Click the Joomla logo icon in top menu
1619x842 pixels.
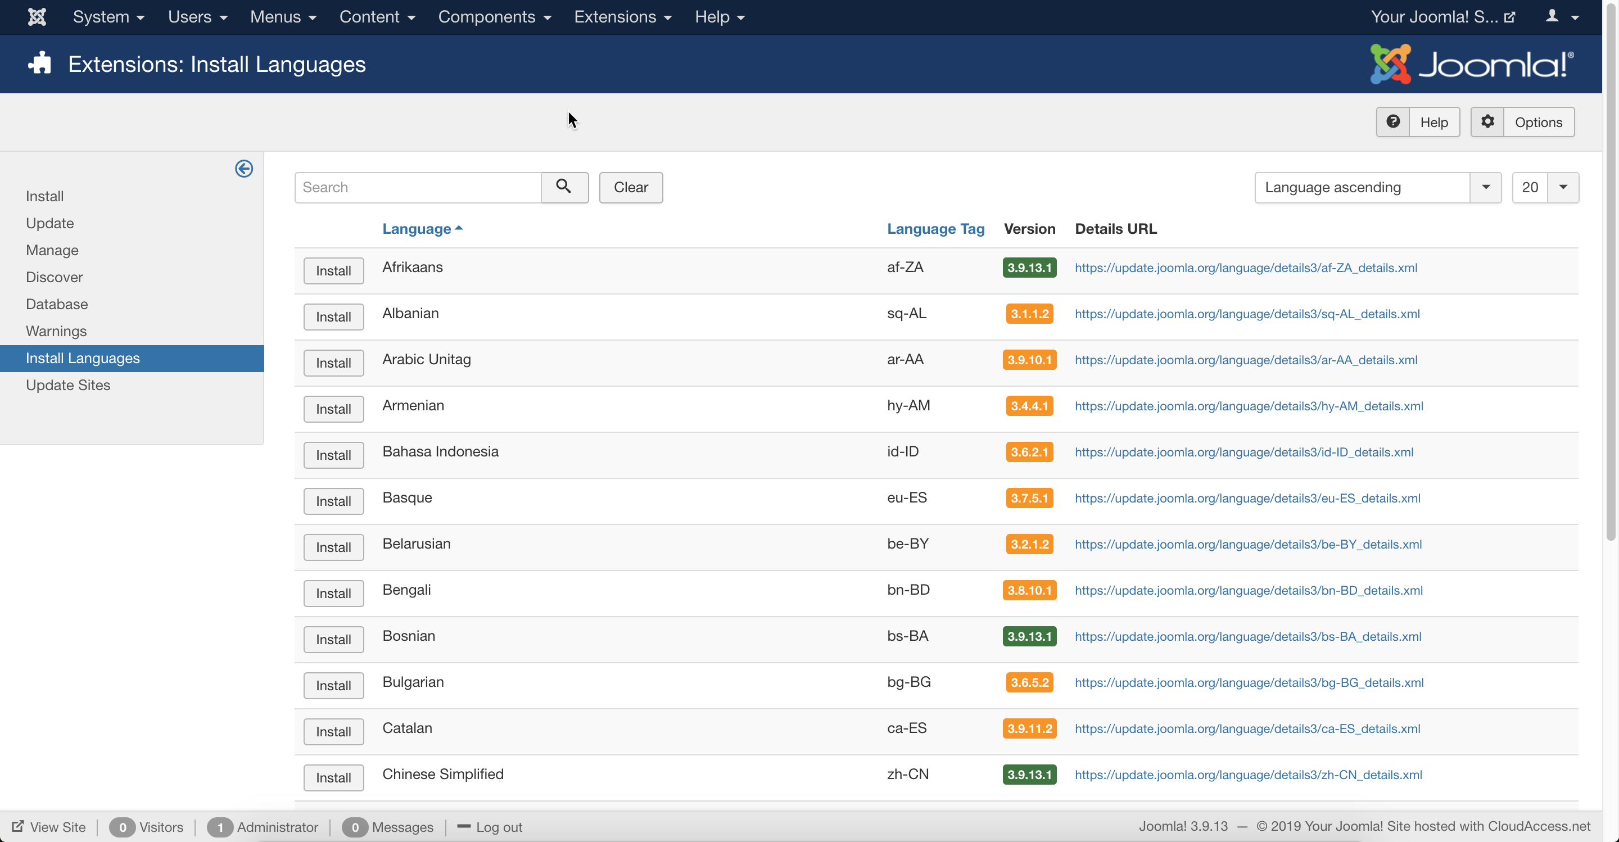coord(37,17)
